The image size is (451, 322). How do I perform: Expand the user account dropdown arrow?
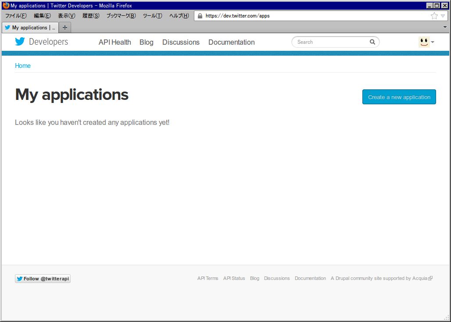(x=432, y=42)
